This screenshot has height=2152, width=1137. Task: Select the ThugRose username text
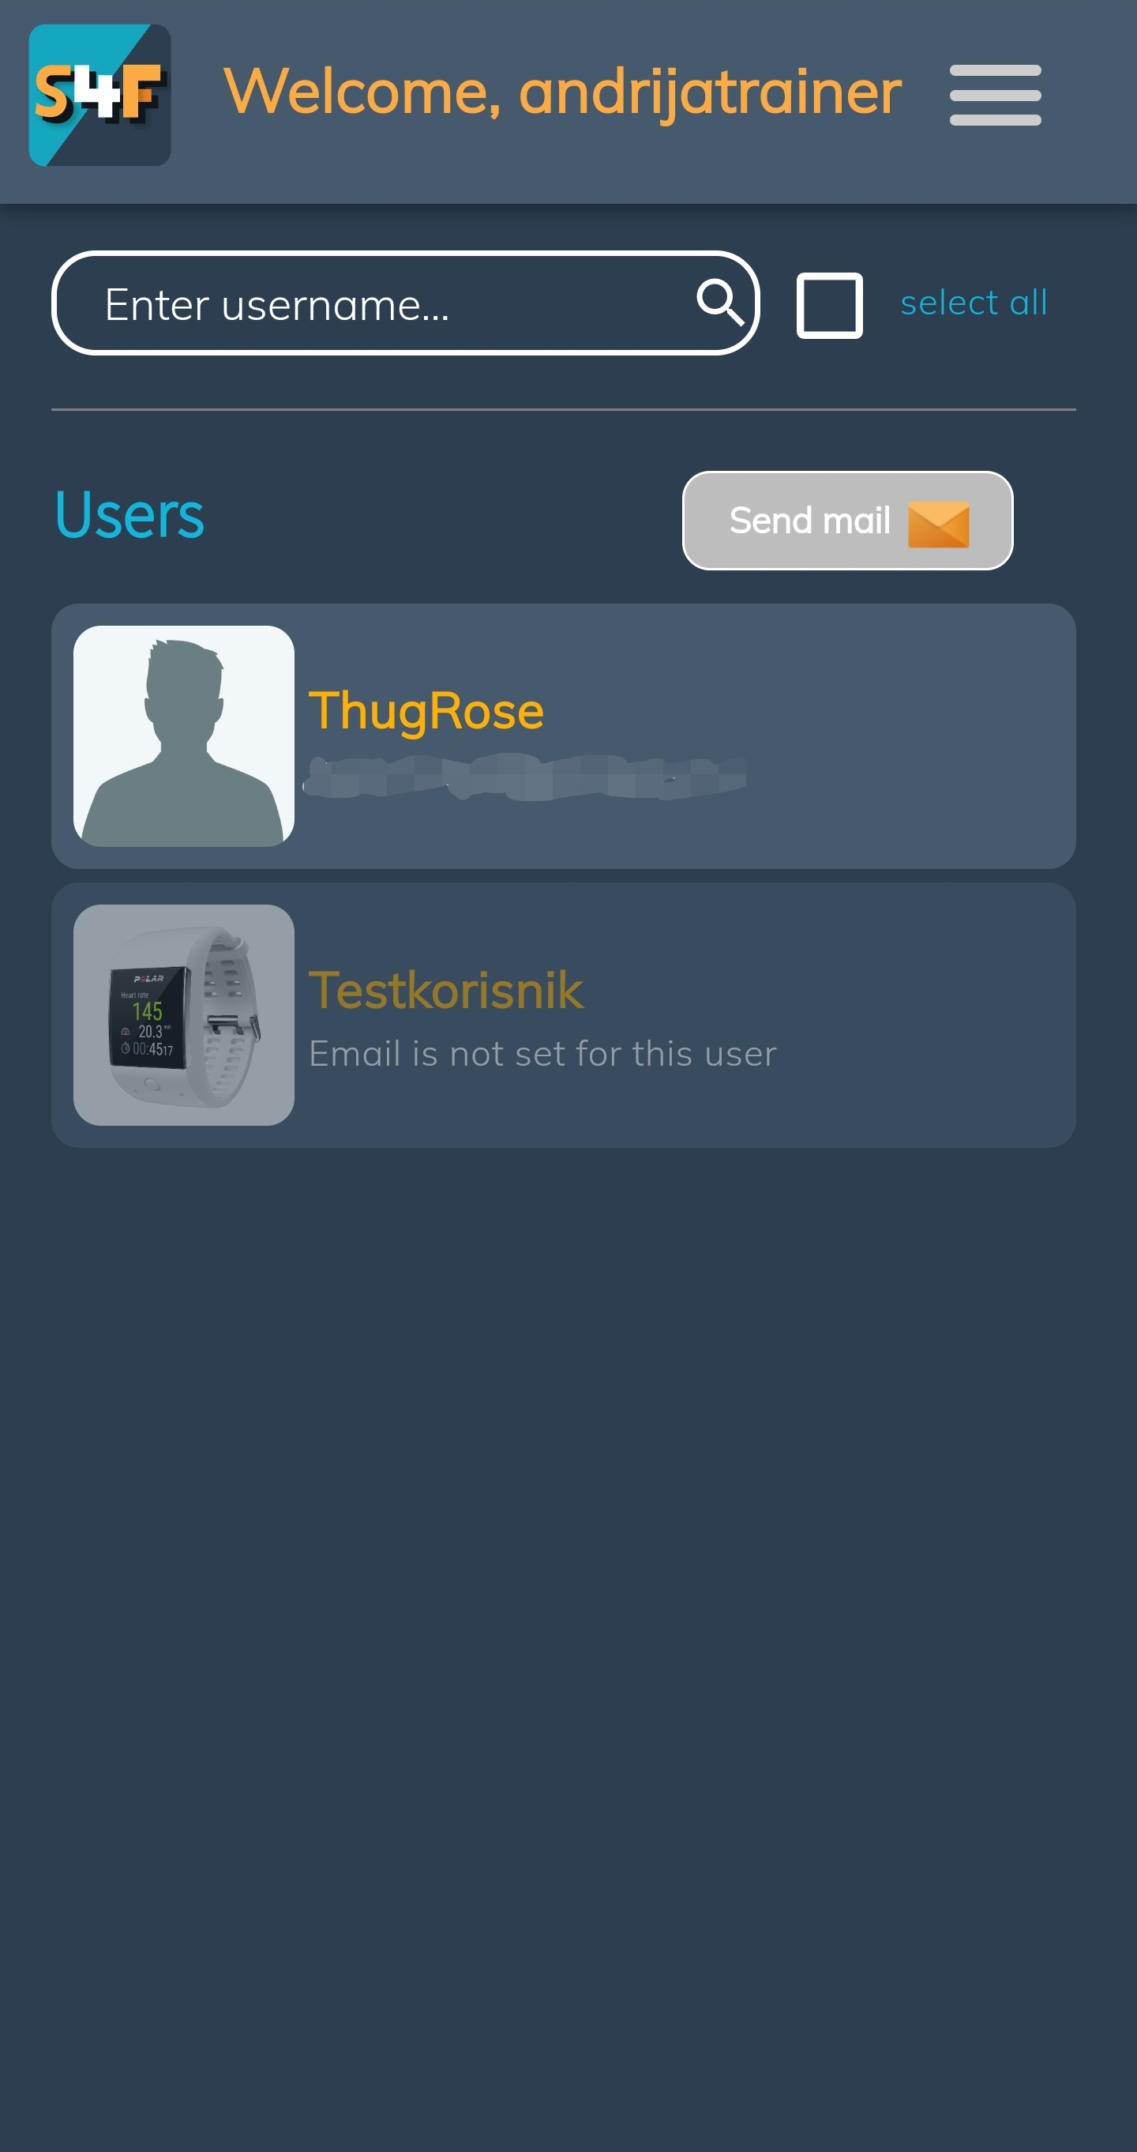click(x=426, y=711)
